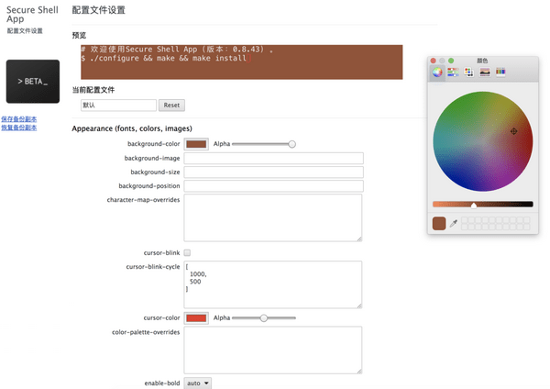The height and width of the screenshot is (389, 550).
Task: Adjust the background-color Alpha slider handle
Action: tap(291, 144)
